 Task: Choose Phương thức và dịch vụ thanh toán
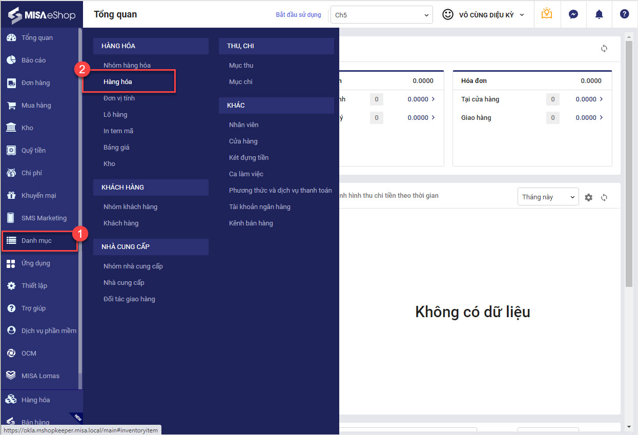coord(280,191)
